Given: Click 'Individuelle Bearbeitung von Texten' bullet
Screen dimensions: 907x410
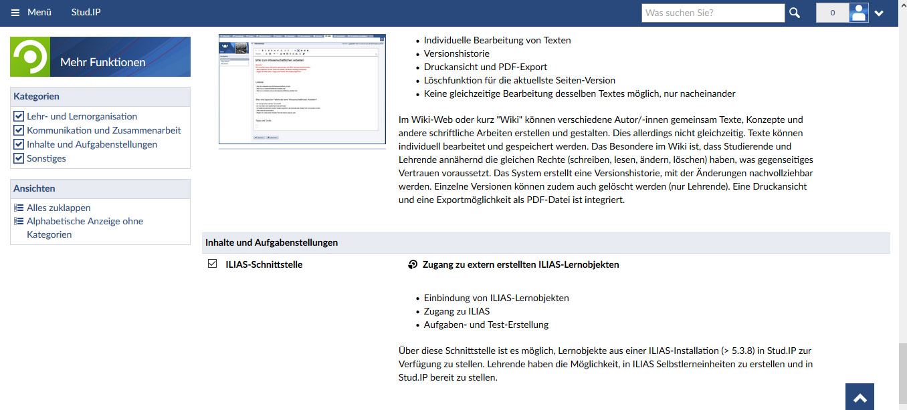Looking at the screenshot, I should [498, 40].
